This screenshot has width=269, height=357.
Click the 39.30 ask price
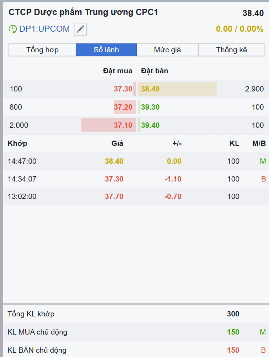tap(150, 107)
